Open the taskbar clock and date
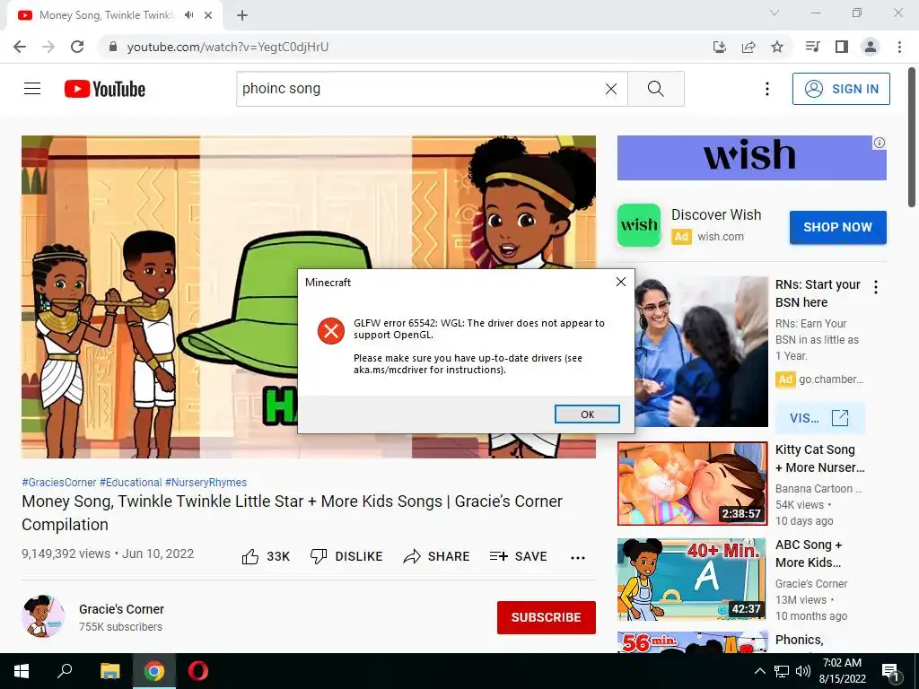 (842, 671)
